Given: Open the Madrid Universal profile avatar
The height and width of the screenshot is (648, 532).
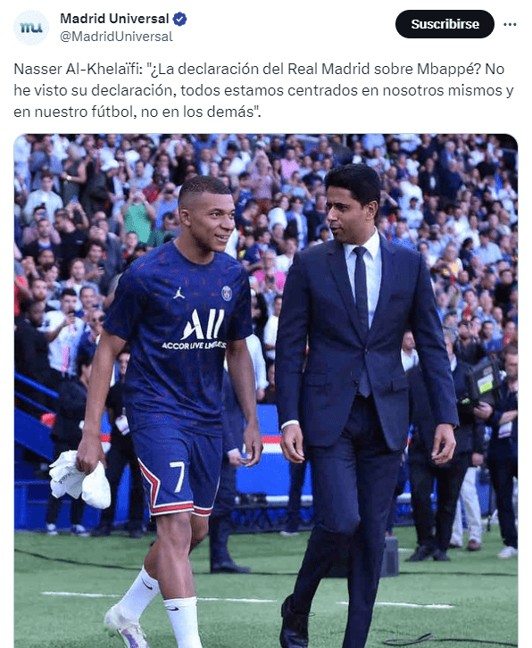Looking at the screenshot, I should 31,28.
